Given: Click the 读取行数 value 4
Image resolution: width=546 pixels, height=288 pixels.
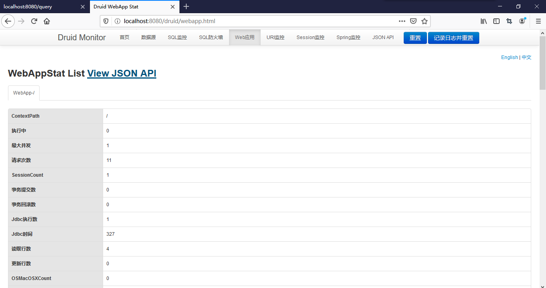Looking at the screenshot, I should click(108, 249).
